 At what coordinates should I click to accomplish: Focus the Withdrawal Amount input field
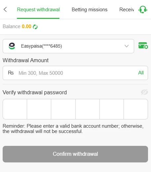(x=75, y=73)
